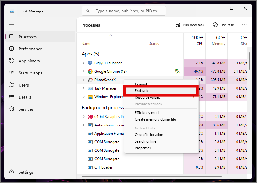This screenshot has height=183, width=257.
Task: Open the Resource values submenu arrow
Action: (x=194, y=97)
